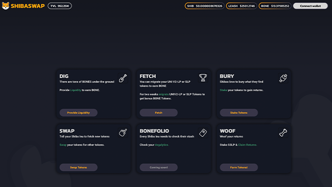Click the wrapped bone icon in BURY card
332x187 pixels.
click(x=283, y=78)
